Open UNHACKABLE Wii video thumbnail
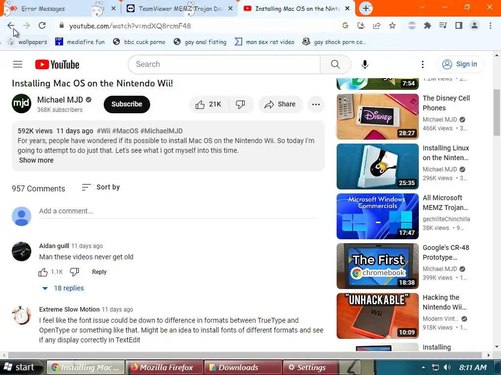 click(377, 316)
